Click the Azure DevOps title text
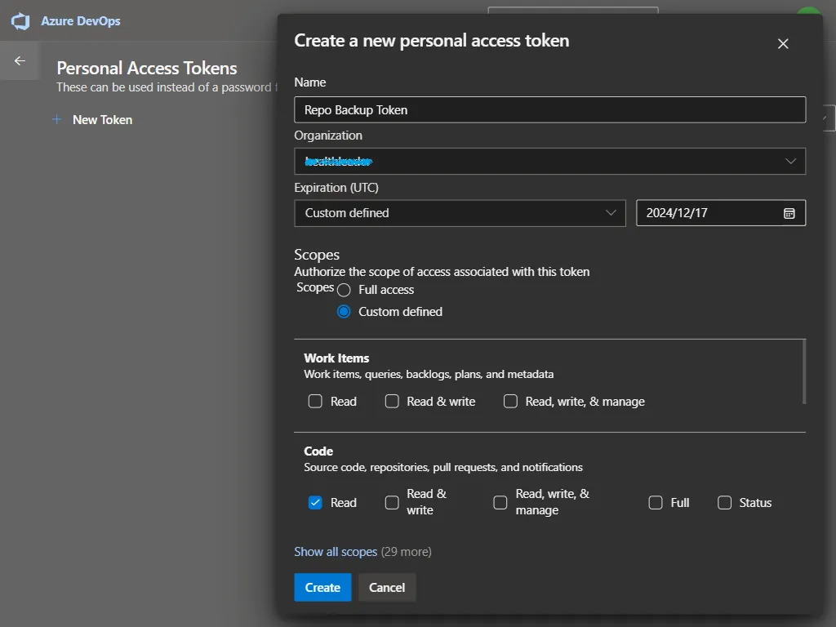The height and width of the screenshot is (627, 836). (81, 21)
